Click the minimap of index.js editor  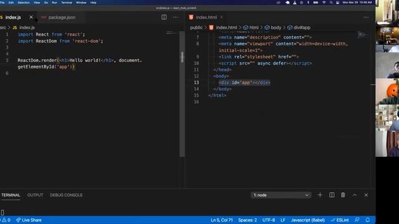[x=172, y=33]
